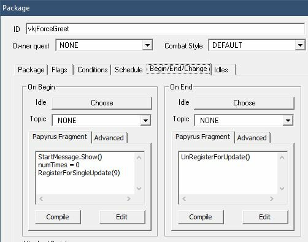Image resolution: width=308 pixels, height=242 pixels.
Task: Choose an idle for On Begin
Action: 102,103
